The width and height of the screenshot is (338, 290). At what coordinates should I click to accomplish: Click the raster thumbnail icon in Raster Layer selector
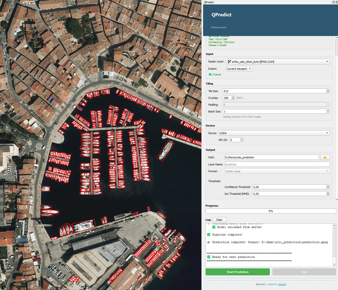pyautogui.click(x=229, y=61)
